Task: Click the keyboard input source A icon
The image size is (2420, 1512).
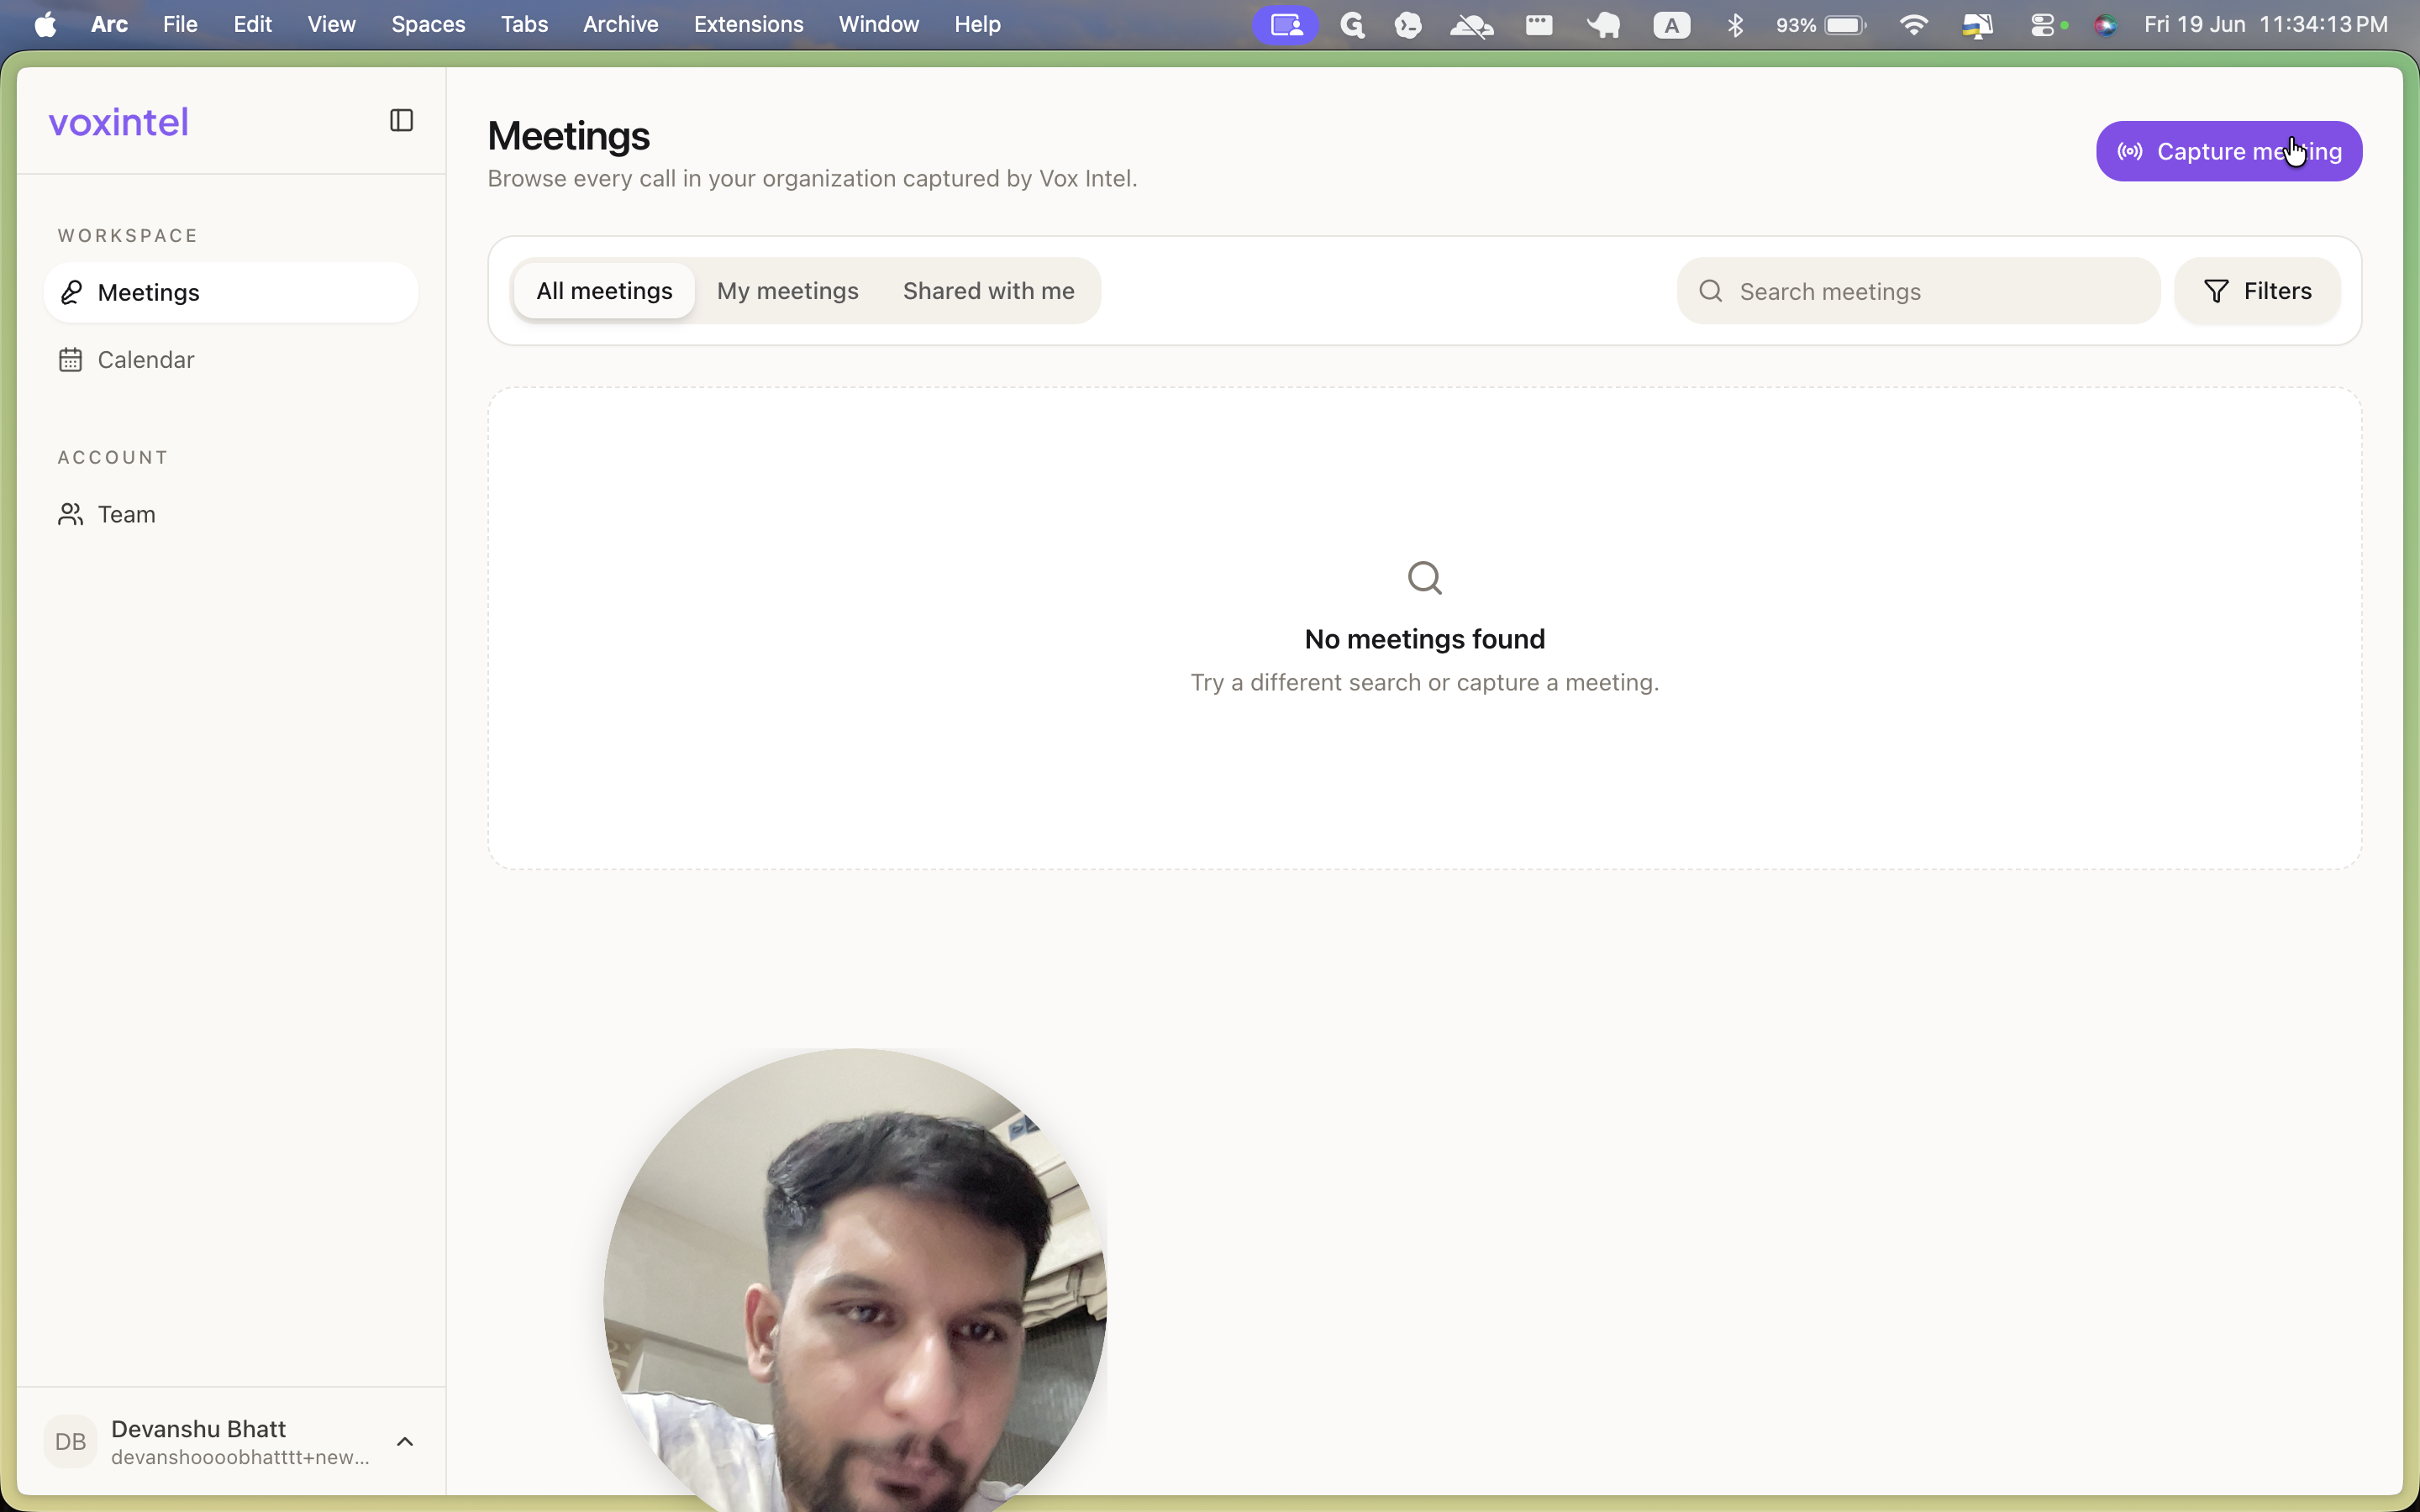Action: click(1671, 25)
